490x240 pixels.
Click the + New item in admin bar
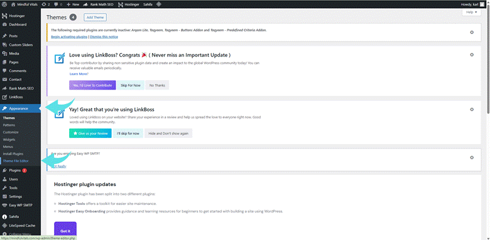tap(73, 4)
